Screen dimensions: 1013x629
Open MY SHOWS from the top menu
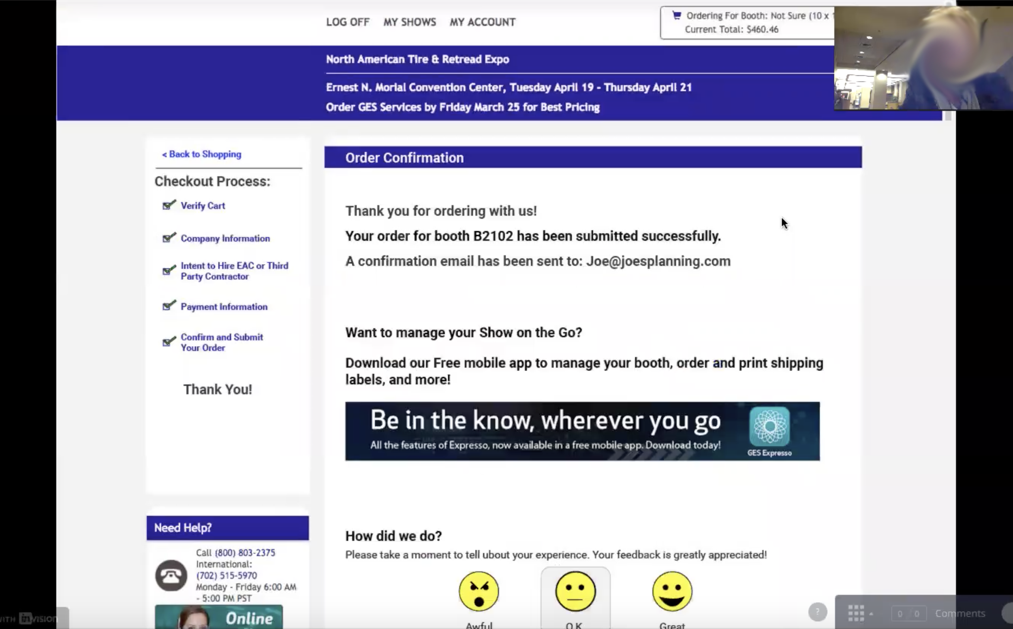409,21
